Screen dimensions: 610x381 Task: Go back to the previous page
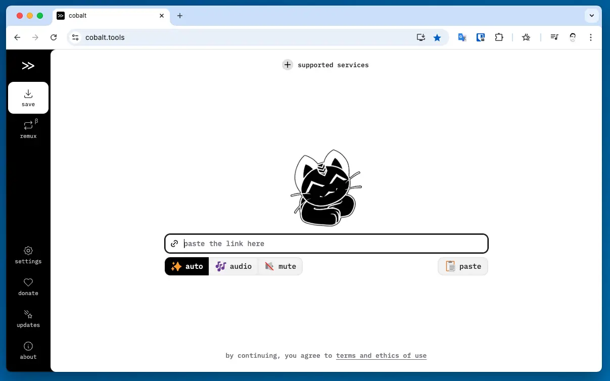pos(17,37)
